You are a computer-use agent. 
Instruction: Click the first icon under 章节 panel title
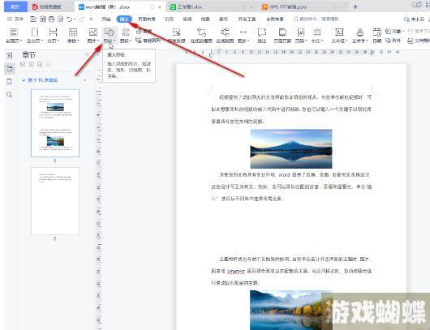tap(23, 64)
